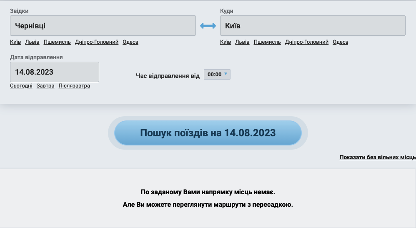Click the swap stations arrow icon
The image size is (416, 228).
pos(208,26)
